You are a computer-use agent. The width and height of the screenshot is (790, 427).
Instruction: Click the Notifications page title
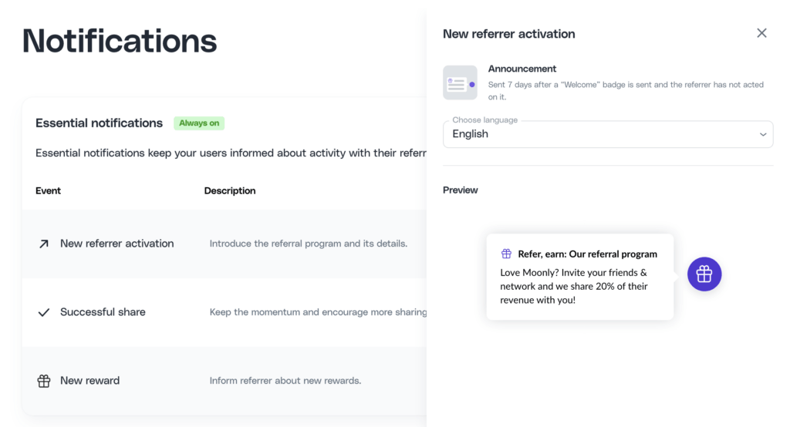pos(120,41)
